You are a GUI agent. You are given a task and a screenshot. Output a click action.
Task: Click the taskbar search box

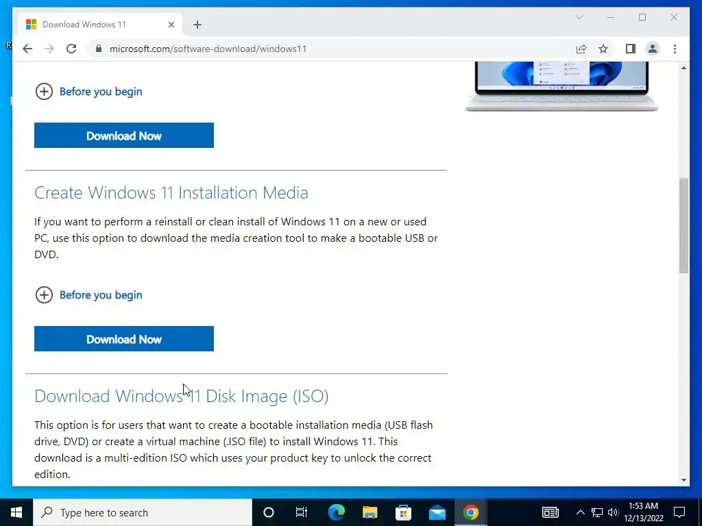click(x=143, y=512)
